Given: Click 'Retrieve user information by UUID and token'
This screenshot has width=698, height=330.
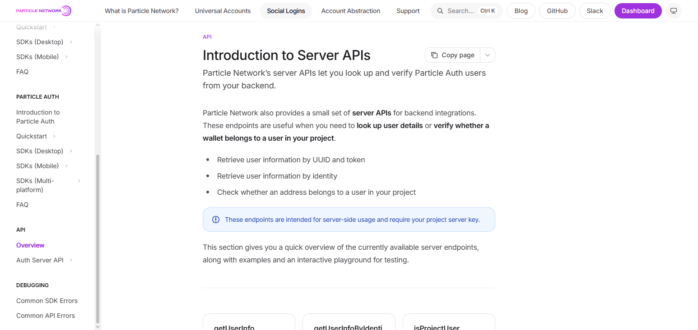Looking at the screenshot, I should [x=291, y=160].
